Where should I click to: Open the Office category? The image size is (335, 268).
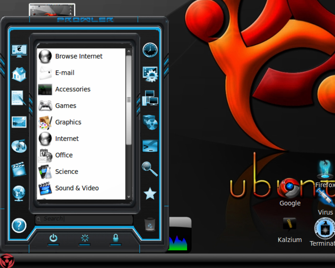pos(81,155)
